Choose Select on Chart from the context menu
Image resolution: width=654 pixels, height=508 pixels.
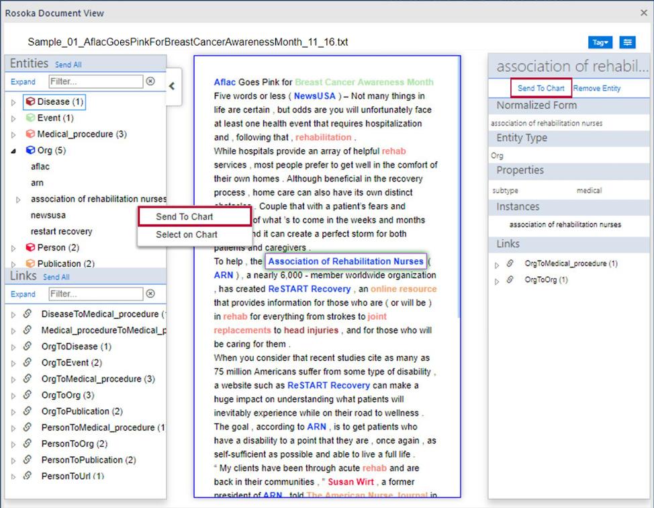(x=187, y=235)
